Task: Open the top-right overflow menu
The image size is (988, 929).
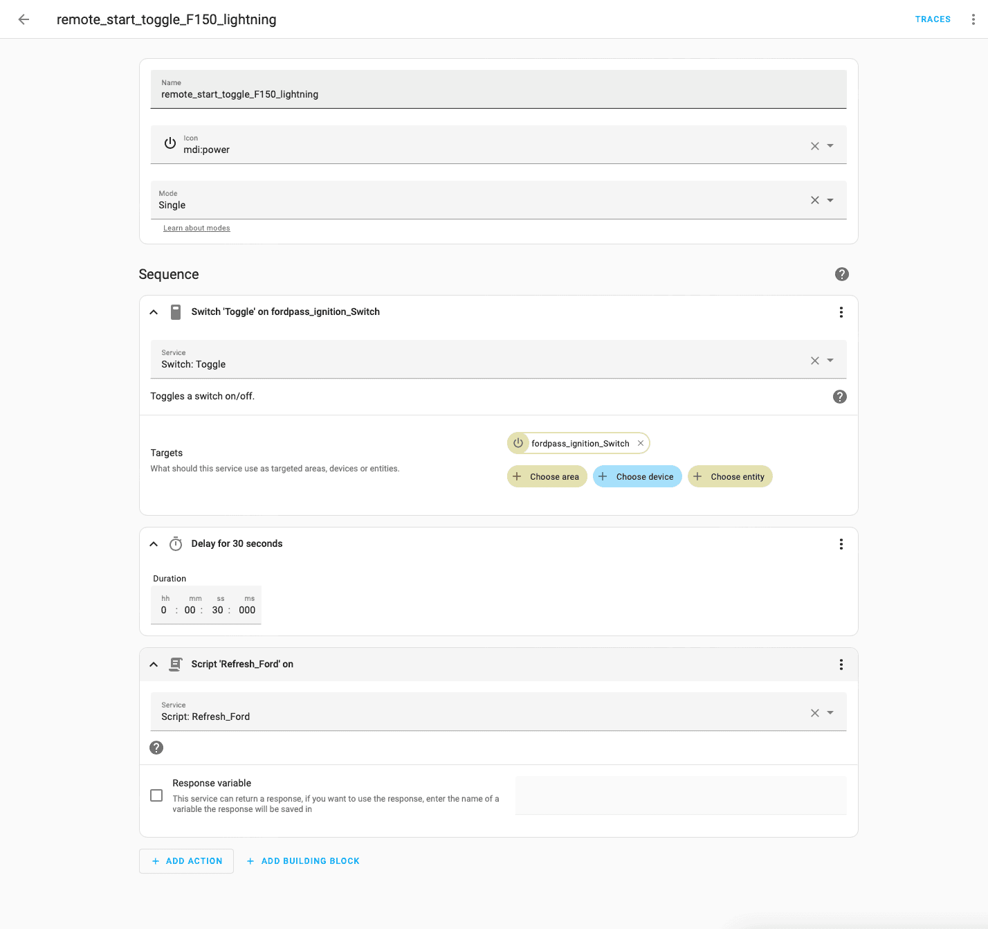Action: pyautogui.click(x=973, y=19)
